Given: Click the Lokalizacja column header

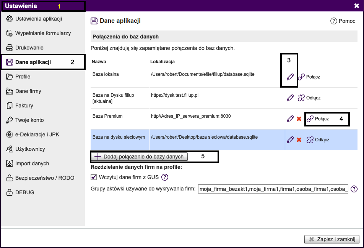Looking at the screenshot, I should coord(162,62).
